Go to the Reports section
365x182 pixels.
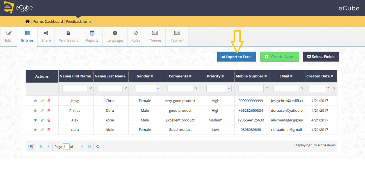pos(92,36)
